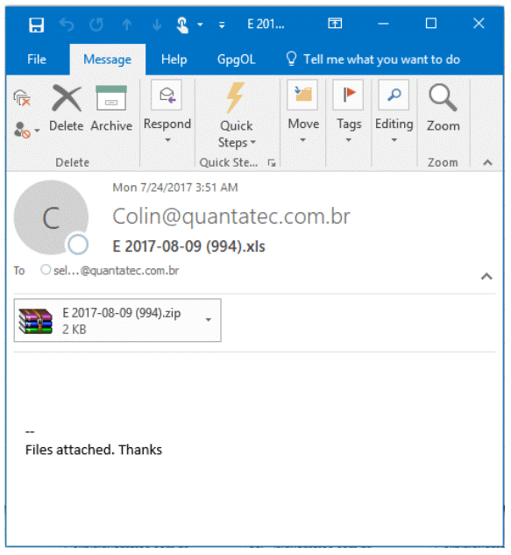
Task: Collapse the ribbon with the chevron
Action: coord(487,162)
